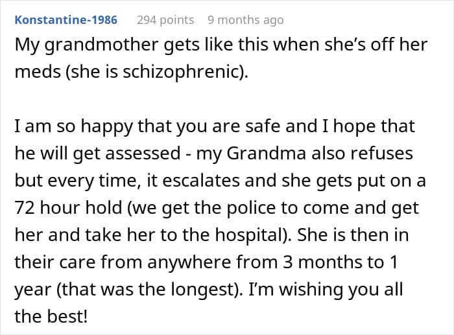Click the closing text the best!
This screenshot has width=454, height=335.
pos(51,316)
